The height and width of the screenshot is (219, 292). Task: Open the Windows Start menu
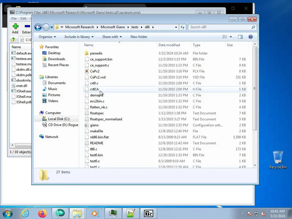tap(8, 213)
